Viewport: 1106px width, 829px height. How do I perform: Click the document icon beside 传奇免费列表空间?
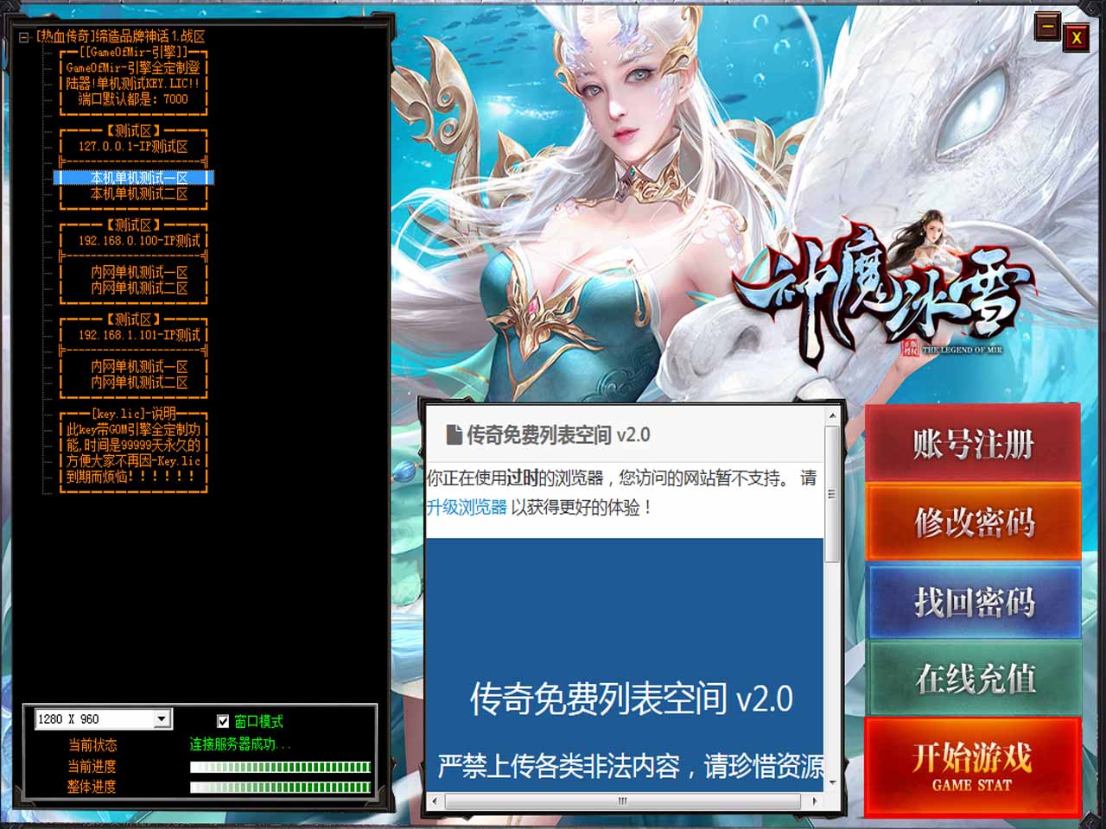point(454,434)
